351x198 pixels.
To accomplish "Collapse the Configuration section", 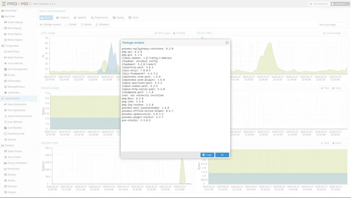I will coord(34,46).
